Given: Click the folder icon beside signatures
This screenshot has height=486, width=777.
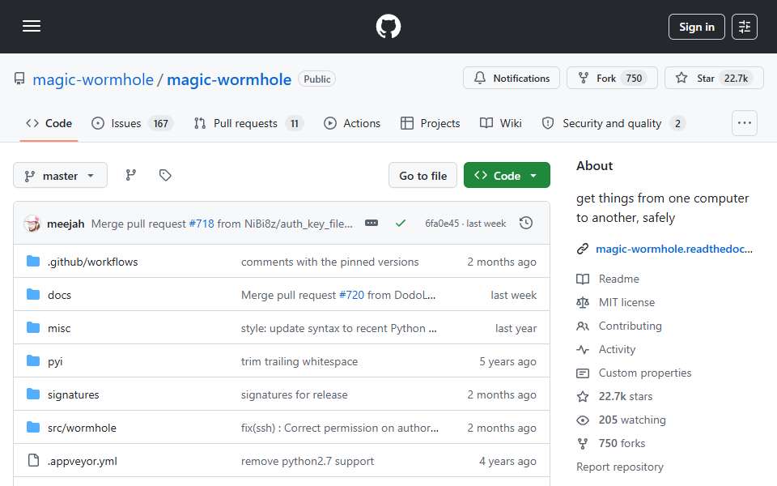Looking at the screenshot, I should tap(33, 394).
